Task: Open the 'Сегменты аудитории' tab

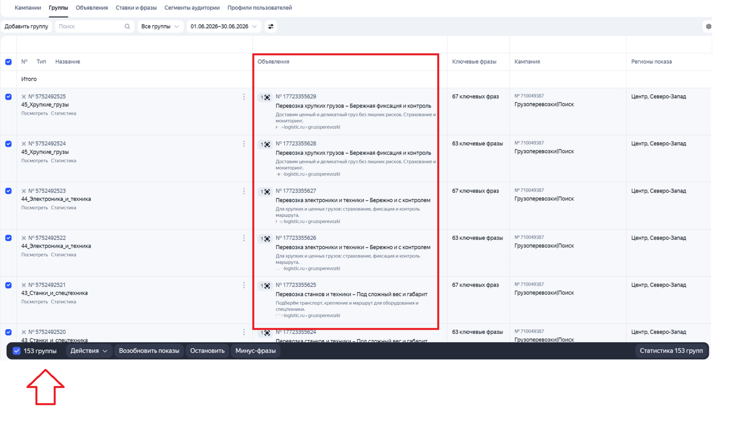Action: [192, 8]
